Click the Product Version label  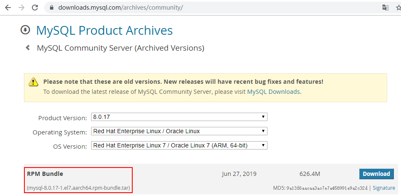pos(63,118)
